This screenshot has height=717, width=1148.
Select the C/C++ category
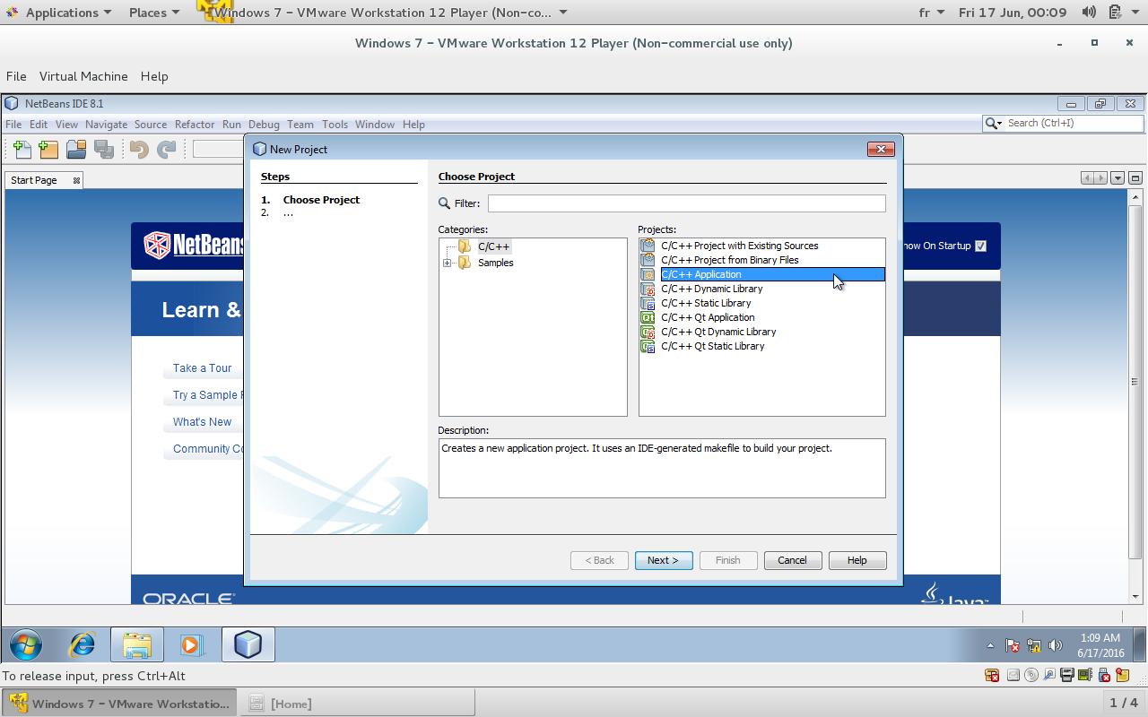click(x=493, y=246)
